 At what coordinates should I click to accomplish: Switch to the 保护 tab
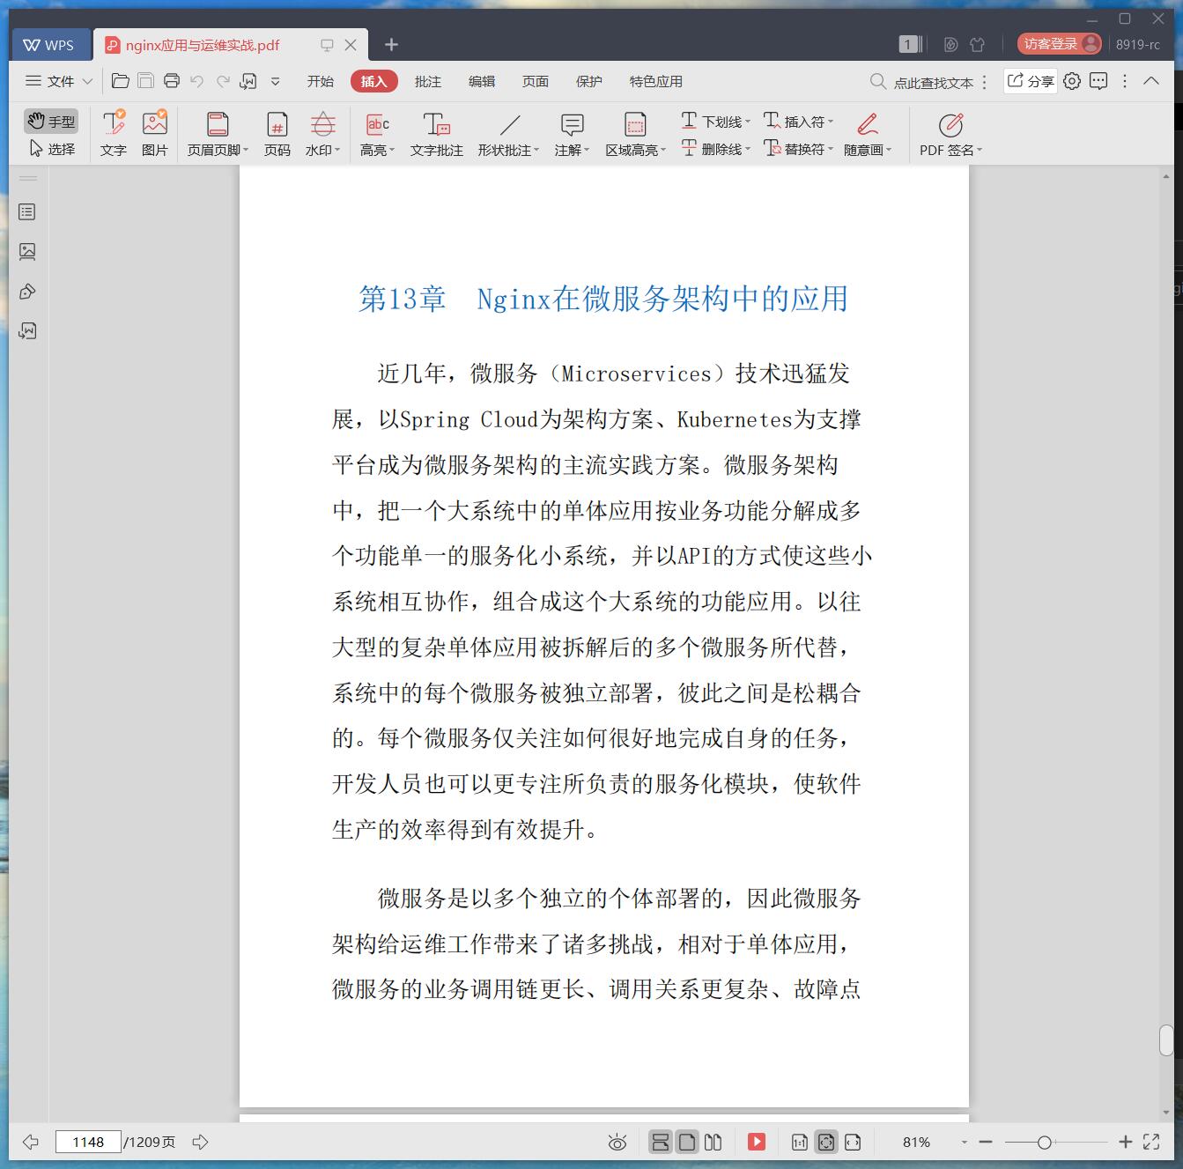(x=588, y=81)
